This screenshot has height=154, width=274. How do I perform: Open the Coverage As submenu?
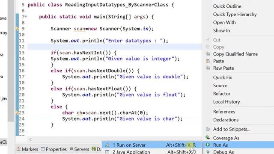(x=226, y=138)
